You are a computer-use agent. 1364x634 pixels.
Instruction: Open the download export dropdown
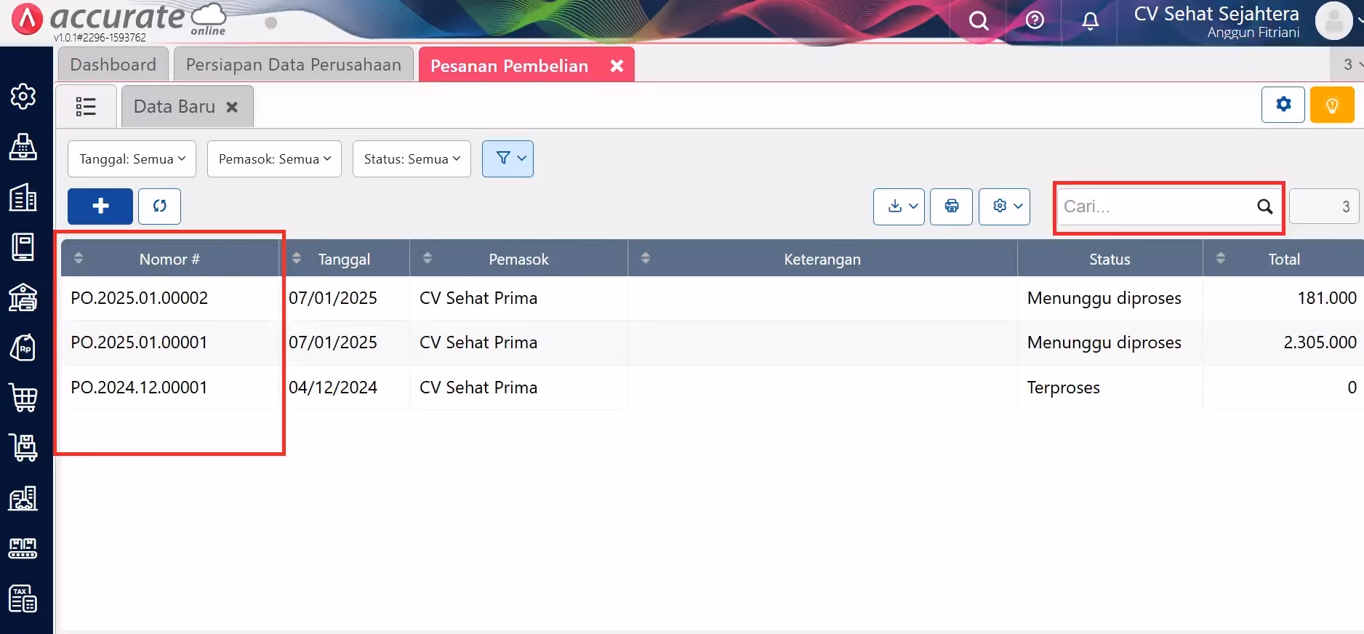899,206
